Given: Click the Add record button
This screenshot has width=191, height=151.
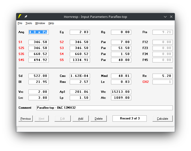Looking at the screenshot, I should click(81, 118).
